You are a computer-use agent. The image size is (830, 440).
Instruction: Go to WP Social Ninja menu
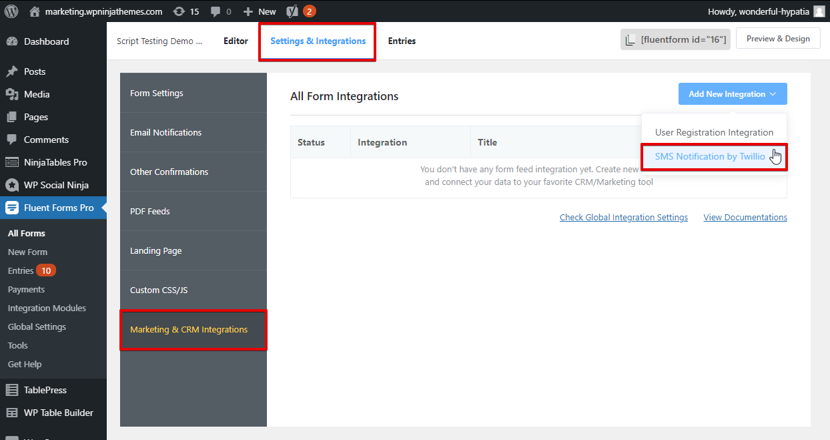[x=56, y=185]
